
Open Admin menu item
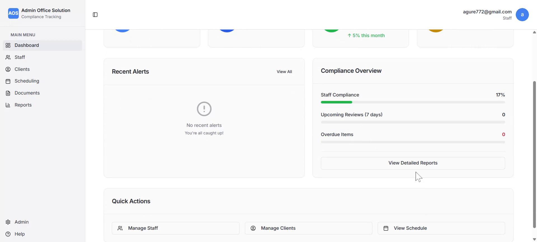tap(43, 222)
